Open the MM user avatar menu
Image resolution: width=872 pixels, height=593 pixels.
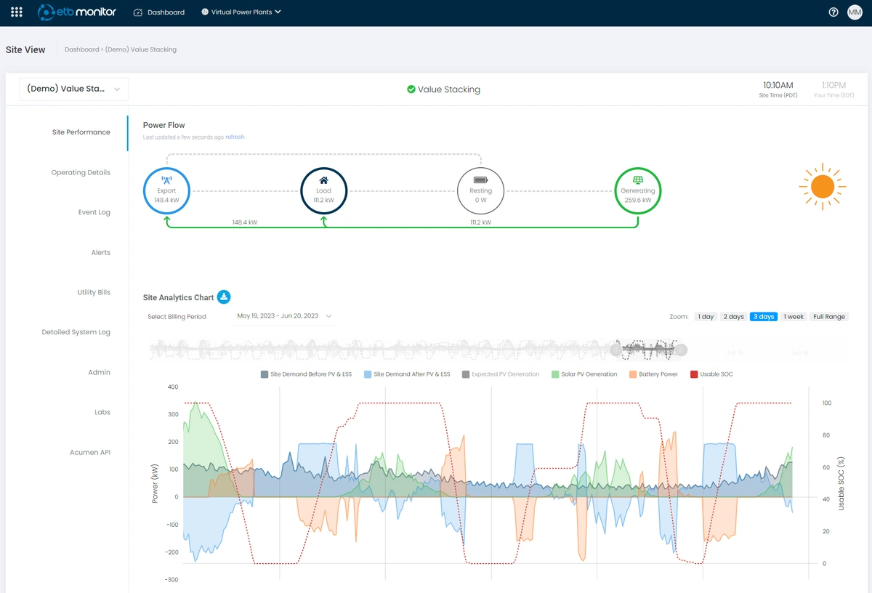[855, 12]
